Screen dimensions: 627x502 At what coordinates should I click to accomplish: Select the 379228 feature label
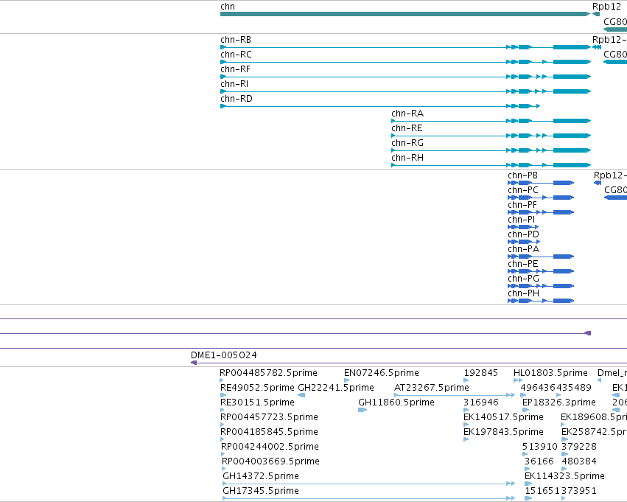(x=579, y=447)
